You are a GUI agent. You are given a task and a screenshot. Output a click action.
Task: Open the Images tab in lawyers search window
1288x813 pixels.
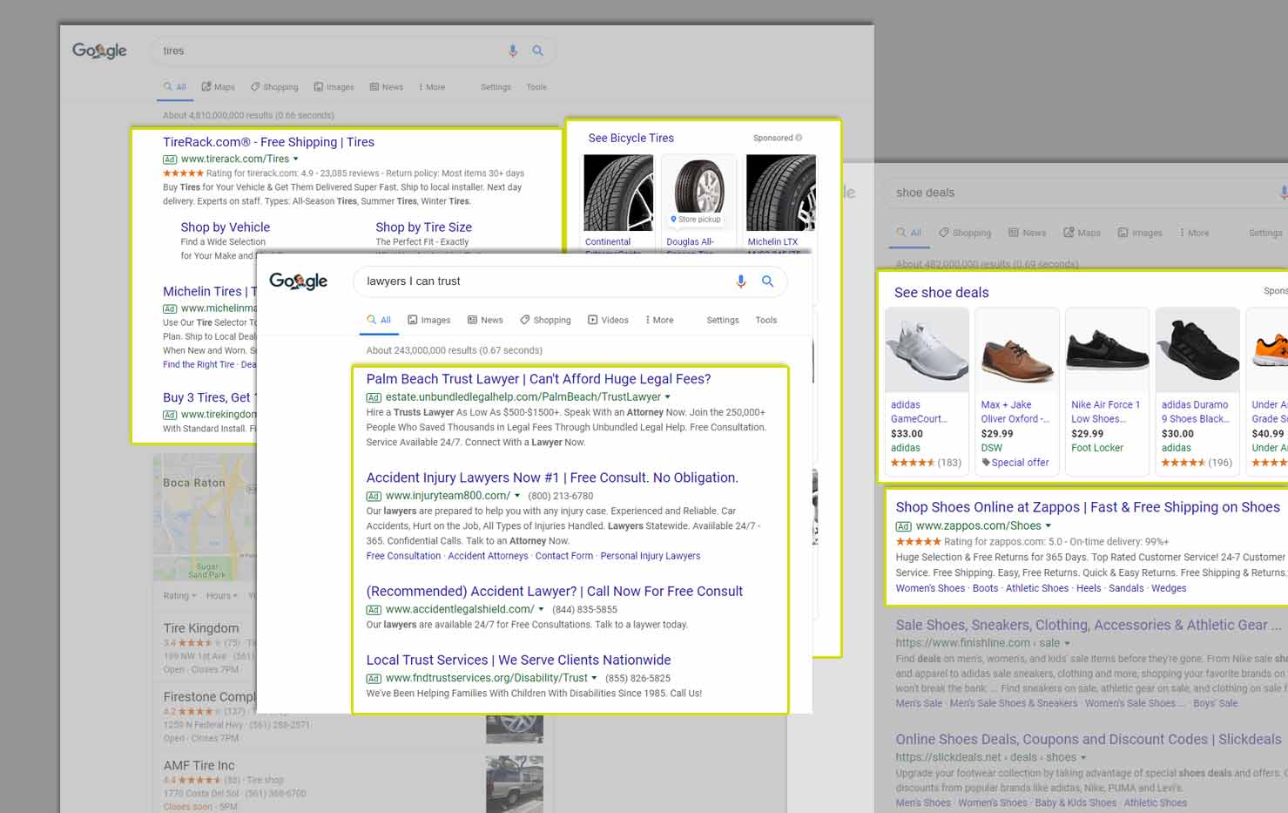429,320
